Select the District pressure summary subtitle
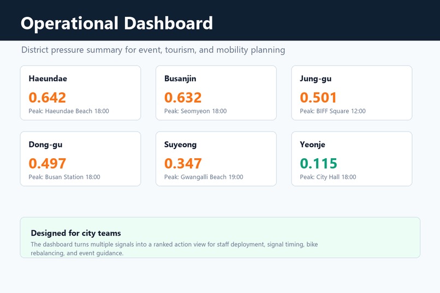Image resolution: width=440 pixels, height=293 pixels. click(153, 50)
